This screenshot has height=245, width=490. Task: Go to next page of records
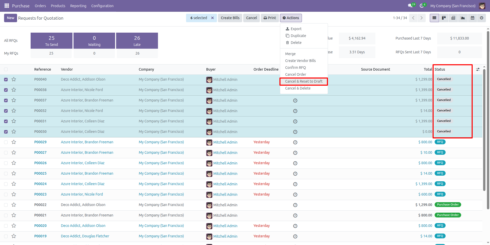tap(421, 18)
